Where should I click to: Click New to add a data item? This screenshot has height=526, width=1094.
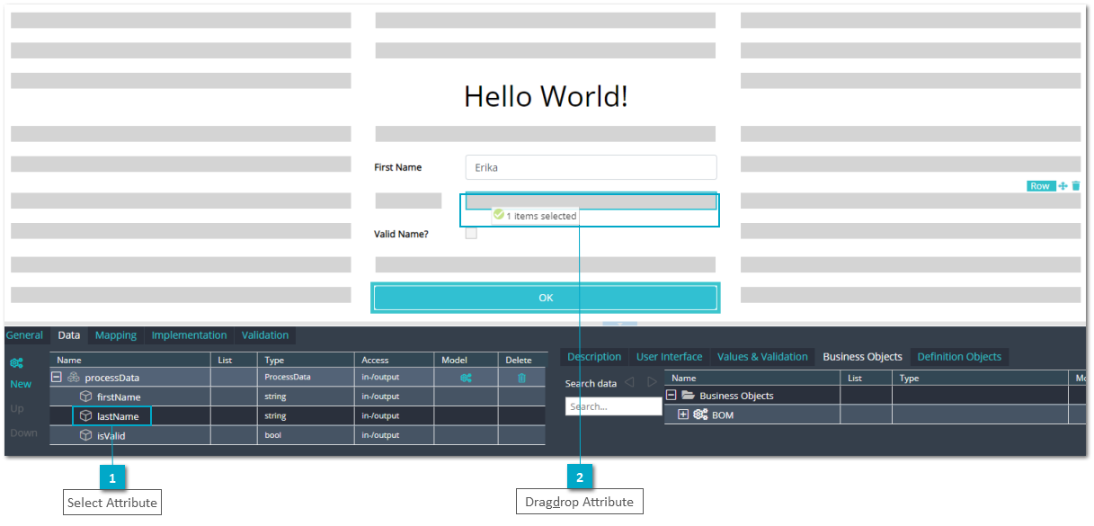coord(21,384)
